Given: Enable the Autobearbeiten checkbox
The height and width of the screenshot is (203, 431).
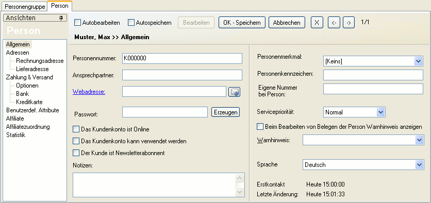Looking at the screenshot, I should click(77, 23).
